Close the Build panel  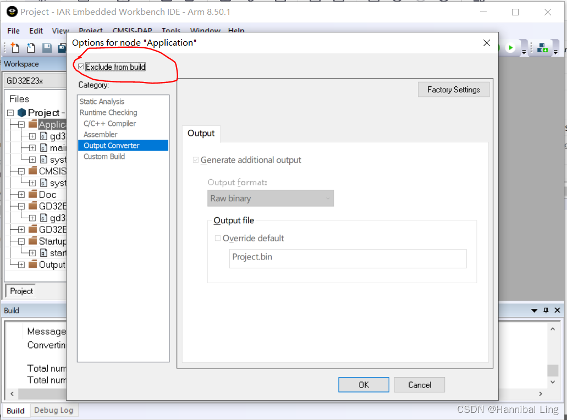point(557,310)
